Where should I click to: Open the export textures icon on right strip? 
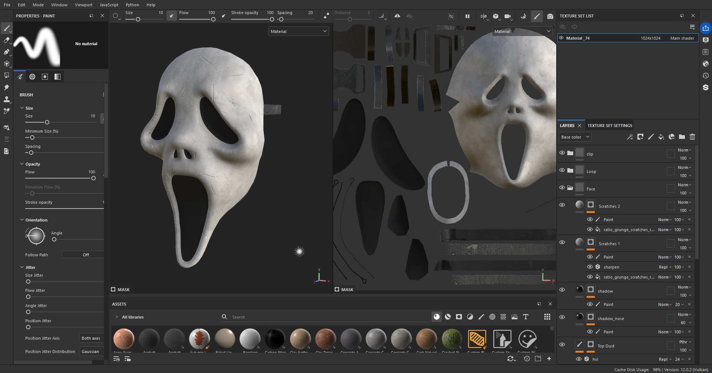click(705, 28)
